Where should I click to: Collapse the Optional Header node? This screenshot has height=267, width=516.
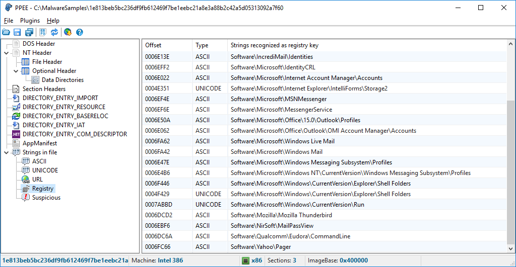(x=16, y=71)
